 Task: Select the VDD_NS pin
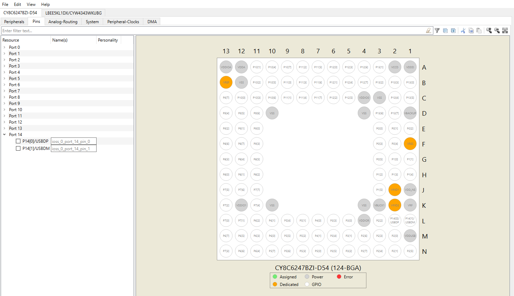pos(410,190)
